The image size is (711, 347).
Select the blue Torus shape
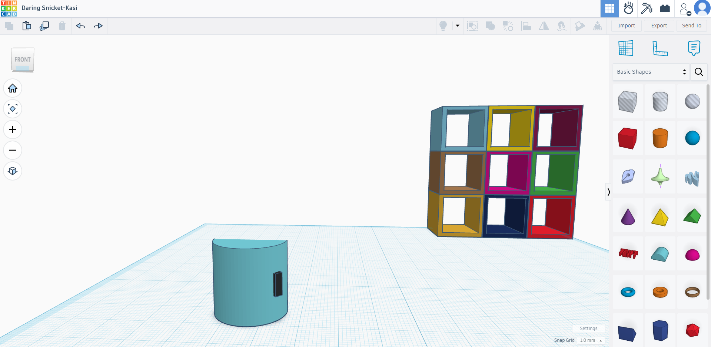pos(628,292)
